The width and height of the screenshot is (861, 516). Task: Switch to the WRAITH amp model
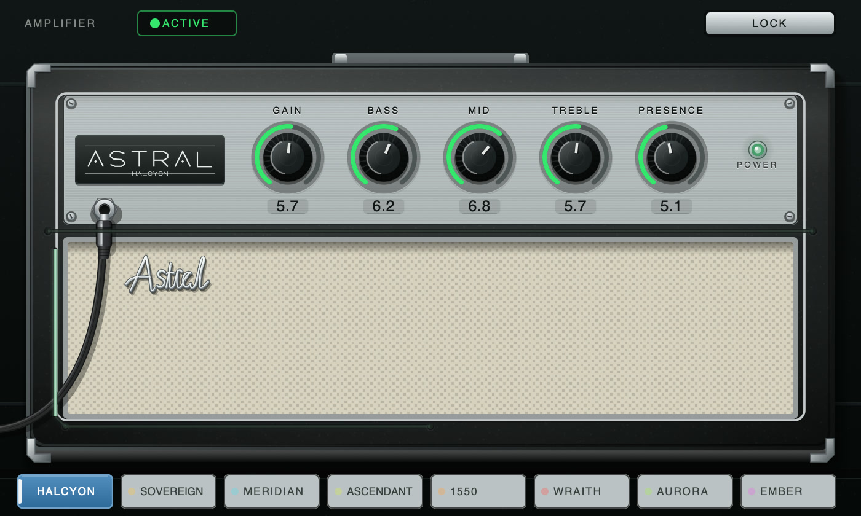(582, 491)
